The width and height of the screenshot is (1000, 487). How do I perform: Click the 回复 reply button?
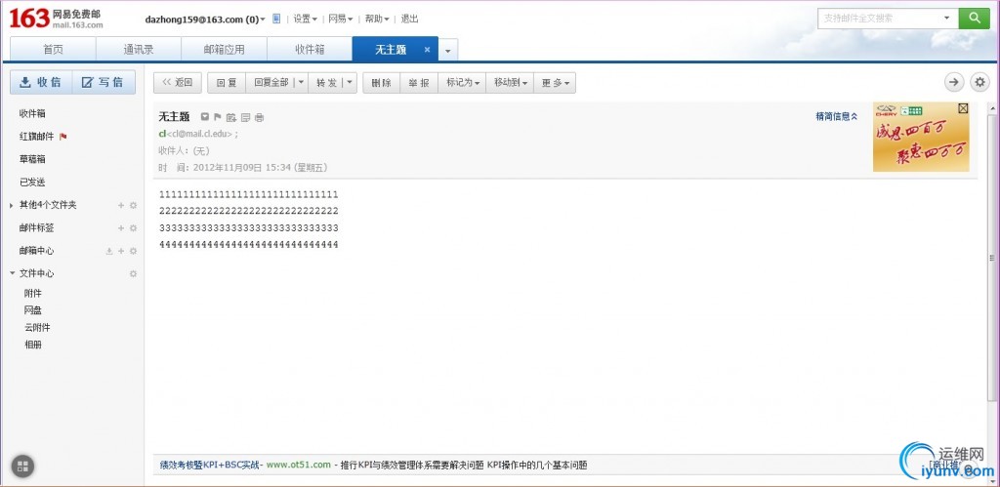pyautogui.click(x=227, y=82)
